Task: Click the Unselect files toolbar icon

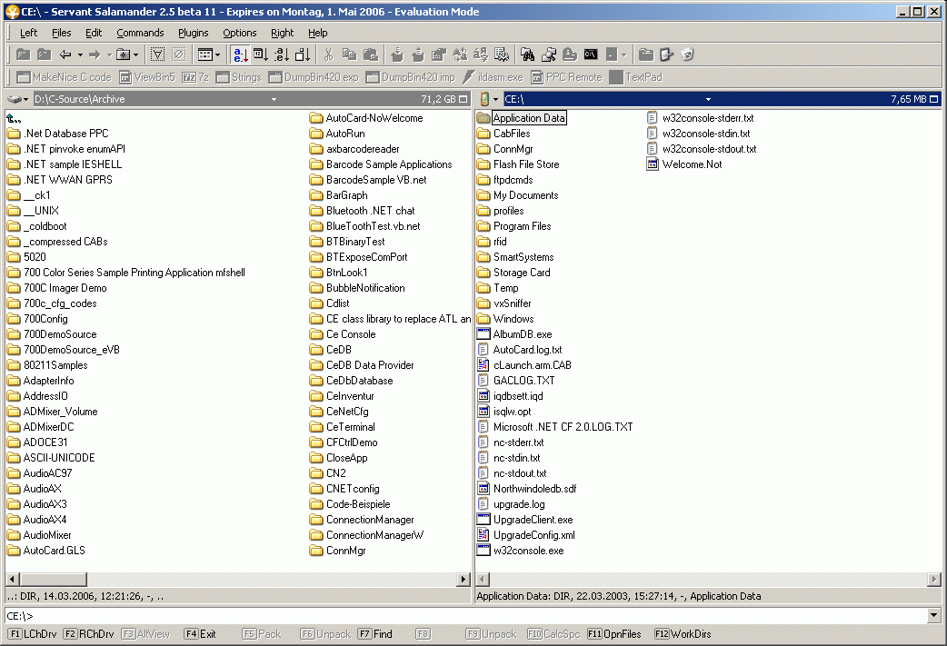Action: (179, 55)
